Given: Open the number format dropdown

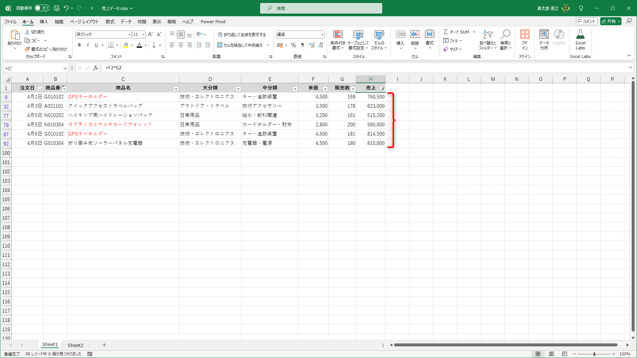Looking at the screenshot, I should pos(322,34).
